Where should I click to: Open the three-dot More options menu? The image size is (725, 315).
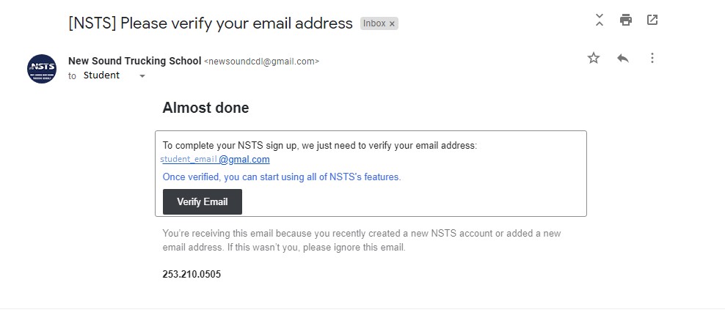[652, 58]
